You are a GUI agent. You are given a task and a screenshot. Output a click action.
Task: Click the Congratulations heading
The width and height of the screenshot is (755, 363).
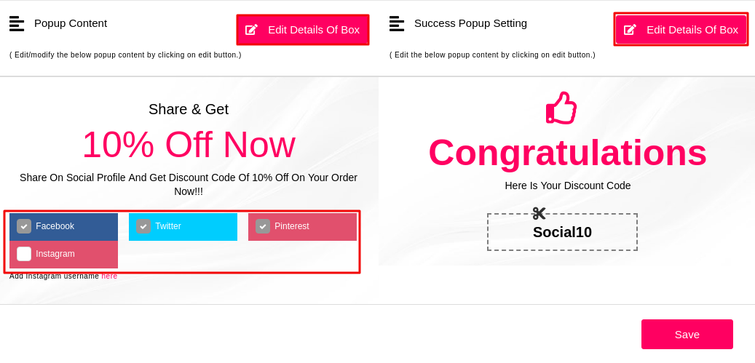coord(568,153)
